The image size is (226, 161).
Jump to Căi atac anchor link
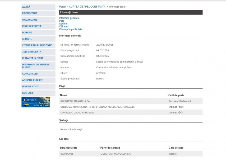point(63,26)
